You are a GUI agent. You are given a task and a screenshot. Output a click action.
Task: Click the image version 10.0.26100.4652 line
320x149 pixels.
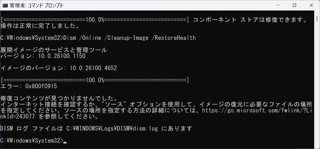tap(59, 68)
